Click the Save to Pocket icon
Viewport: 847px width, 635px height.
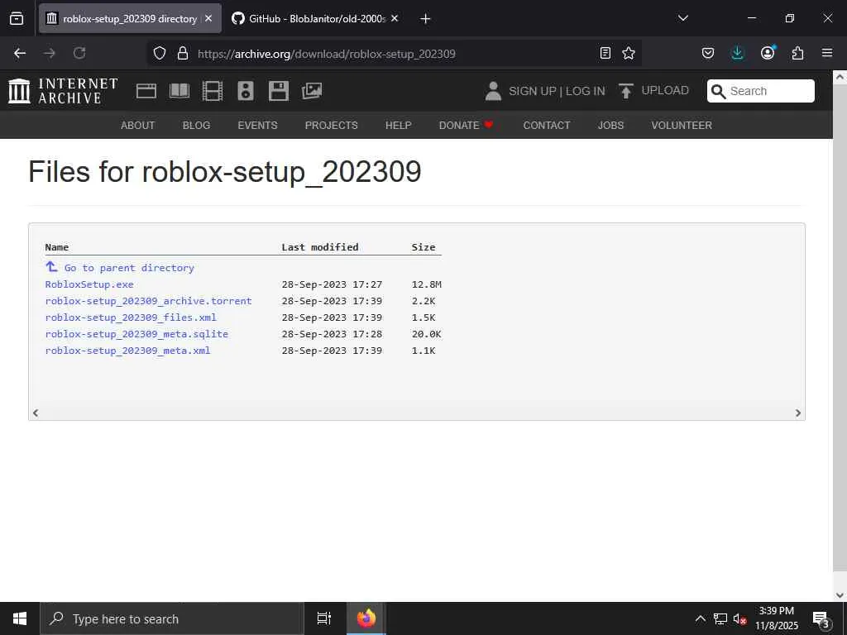tap(708, 53)
